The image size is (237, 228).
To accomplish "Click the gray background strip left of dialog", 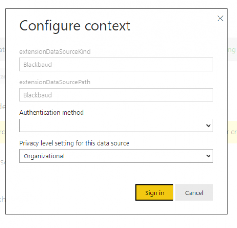I will [2, 49].
